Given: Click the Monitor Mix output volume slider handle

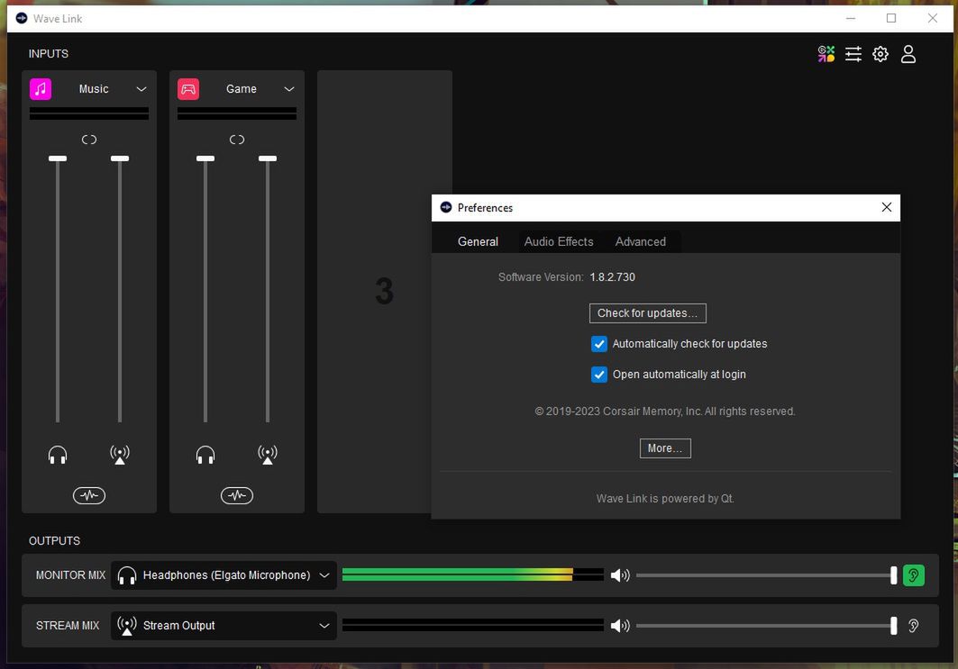Looking at the screenshot, I should [894, 575].
